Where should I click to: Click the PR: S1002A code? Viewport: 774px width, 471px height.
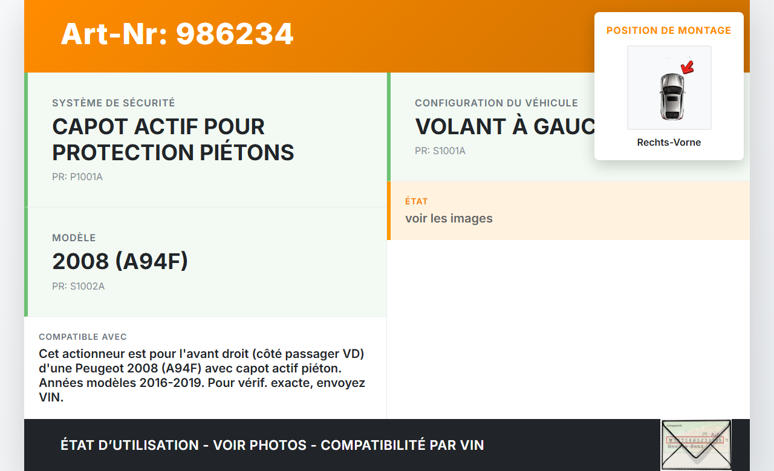tap(78, 286)
